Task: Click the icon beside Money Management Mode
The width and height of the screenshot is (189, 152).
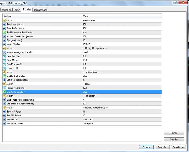Action: point(5,52)
